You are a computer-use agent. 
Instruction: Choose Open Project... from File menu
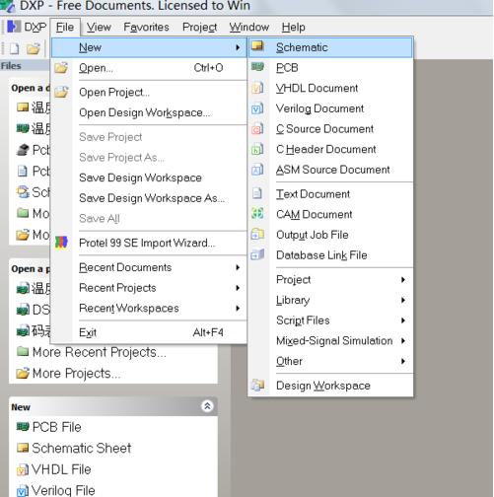[150, 92]
